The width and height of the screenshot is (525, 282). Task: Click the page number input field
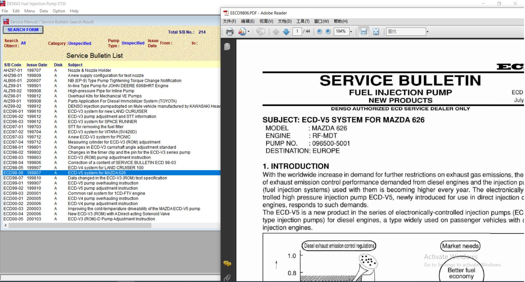[297, 31]
